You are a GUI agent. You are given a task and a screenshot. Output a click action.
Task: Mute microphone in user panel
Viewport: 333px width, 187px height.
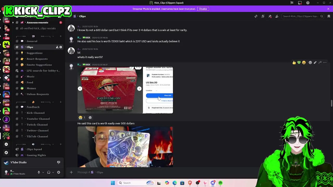[x=39, y=172]
